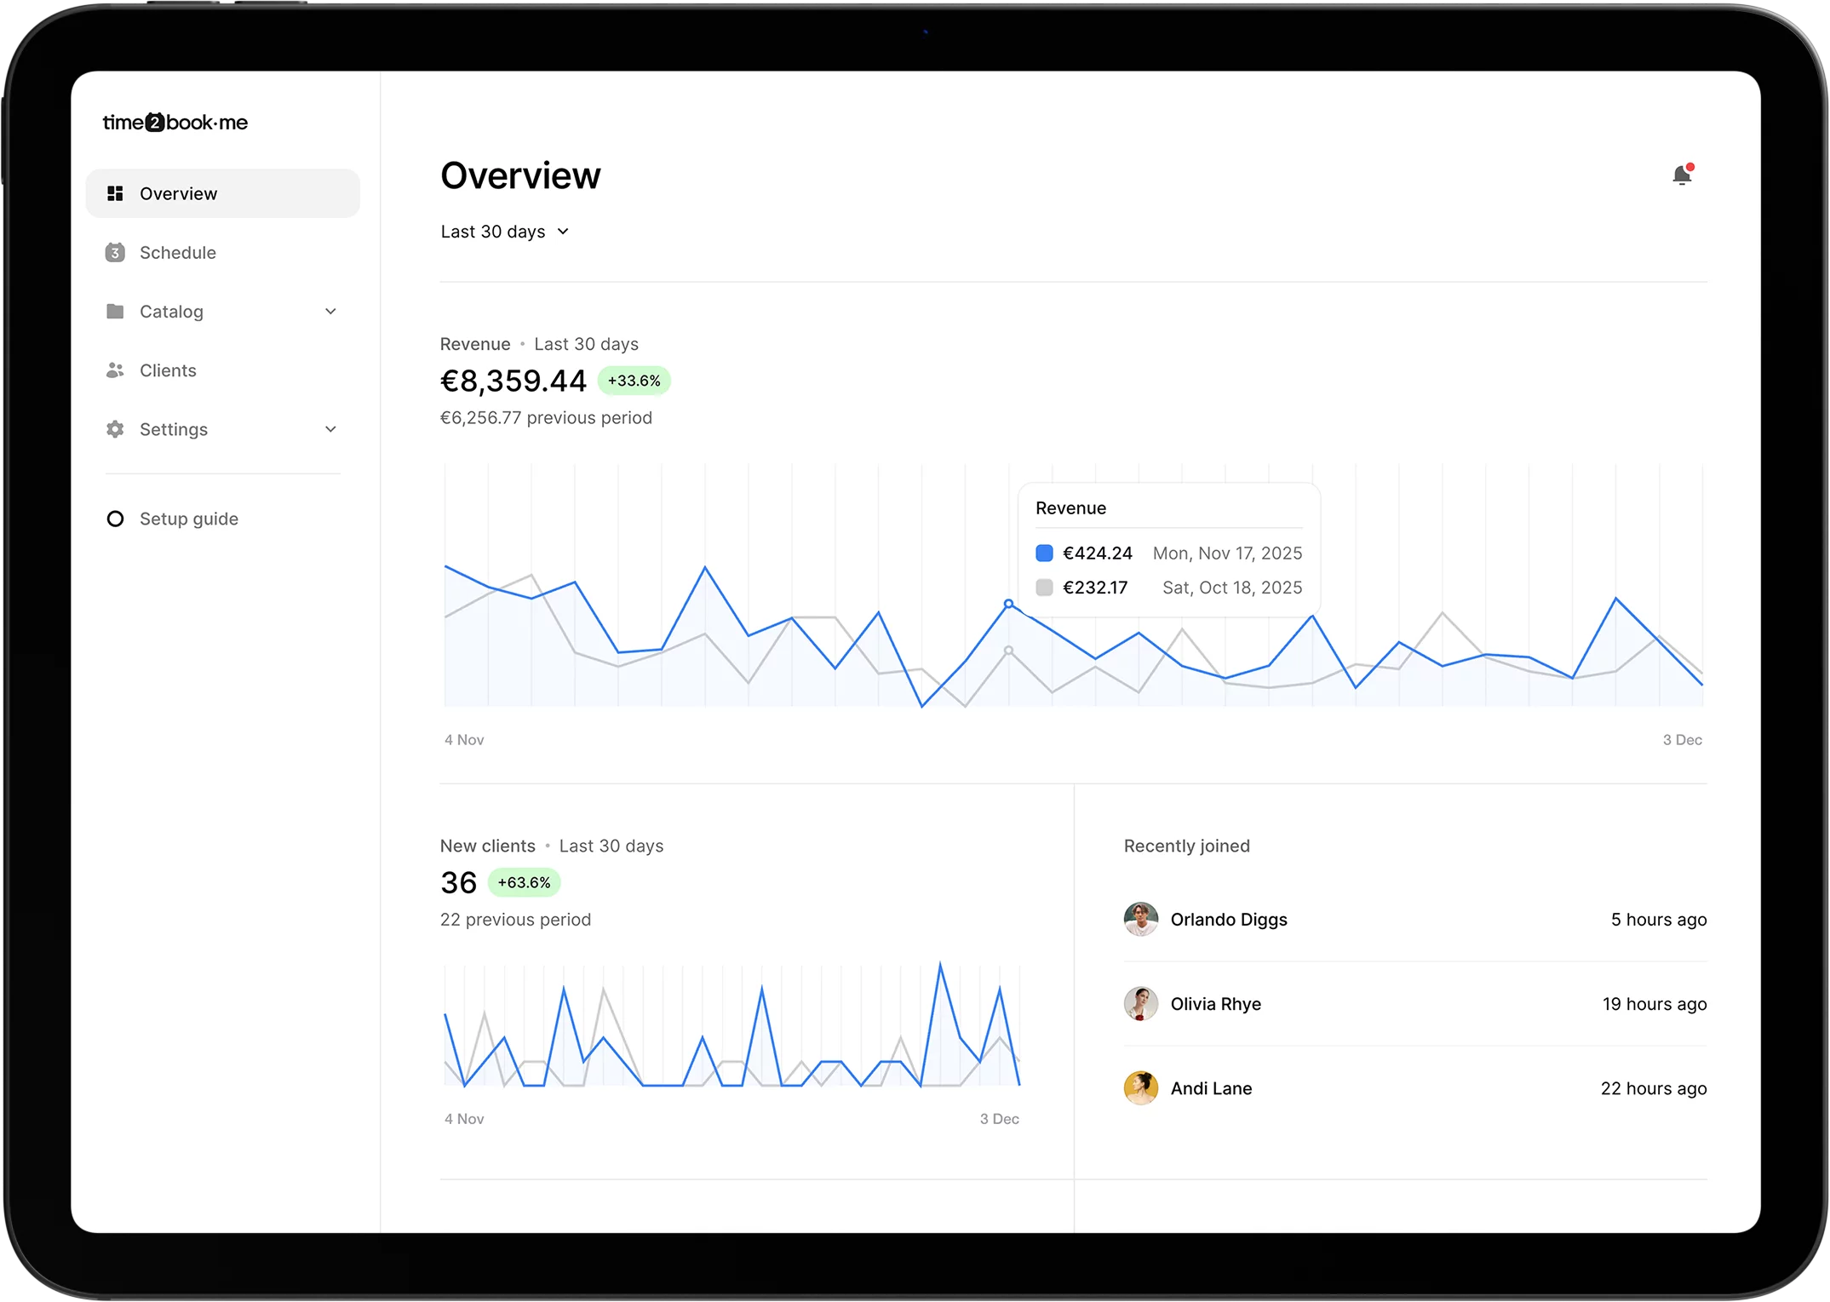
Task: Select Schedule in the sidebar
Action: coord(177,252)
